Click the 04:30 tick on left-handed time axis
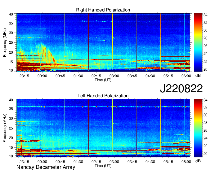 pos(150,162)
